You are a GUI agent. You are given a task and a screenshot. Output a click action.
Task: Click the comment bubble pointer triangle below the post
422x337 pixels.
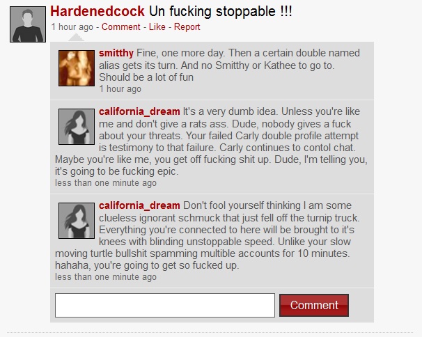[x=76, y=38]
